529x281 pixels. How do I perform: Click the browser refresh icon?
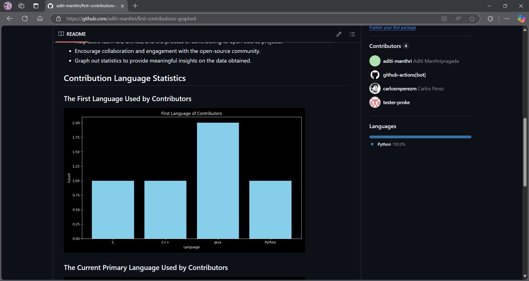pos(25,19)
